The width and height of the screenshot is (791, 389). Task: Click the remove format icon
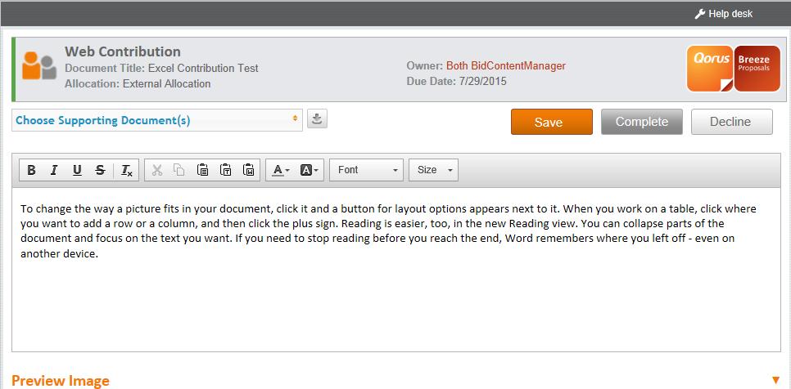pos(127,170)
